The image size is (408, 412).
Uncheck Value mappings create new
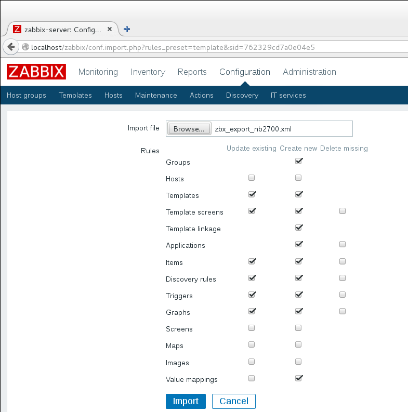(x=299, y=378)
